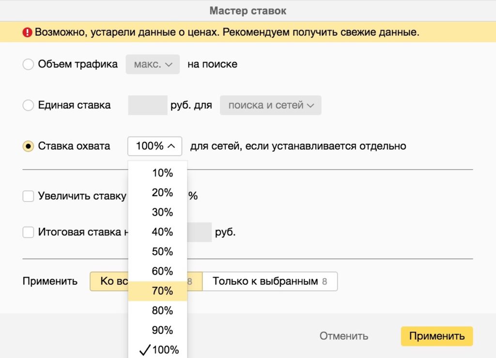The image size is (496, 358).
Task: Select the Объем трафика radio button
Action: click(29, 64)
